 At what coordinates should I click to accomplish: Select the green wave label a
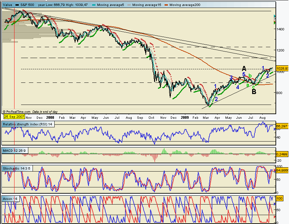click(x=248, y=85)
